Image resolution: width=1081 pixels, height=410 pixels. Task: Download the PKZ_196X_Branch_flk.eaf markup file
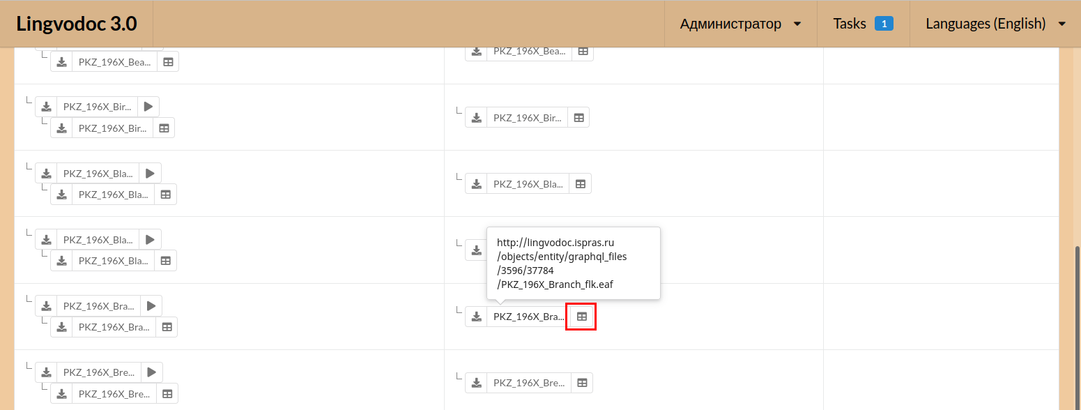[x=476, y=316]
